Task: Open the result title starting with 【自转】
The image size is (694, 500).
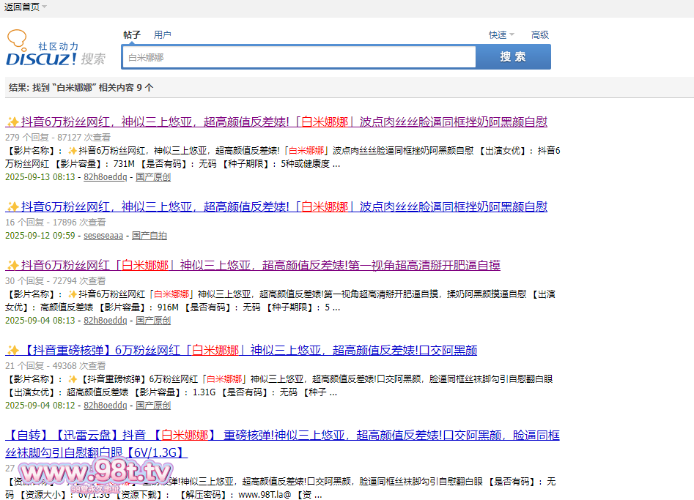Action: (282, 436)
